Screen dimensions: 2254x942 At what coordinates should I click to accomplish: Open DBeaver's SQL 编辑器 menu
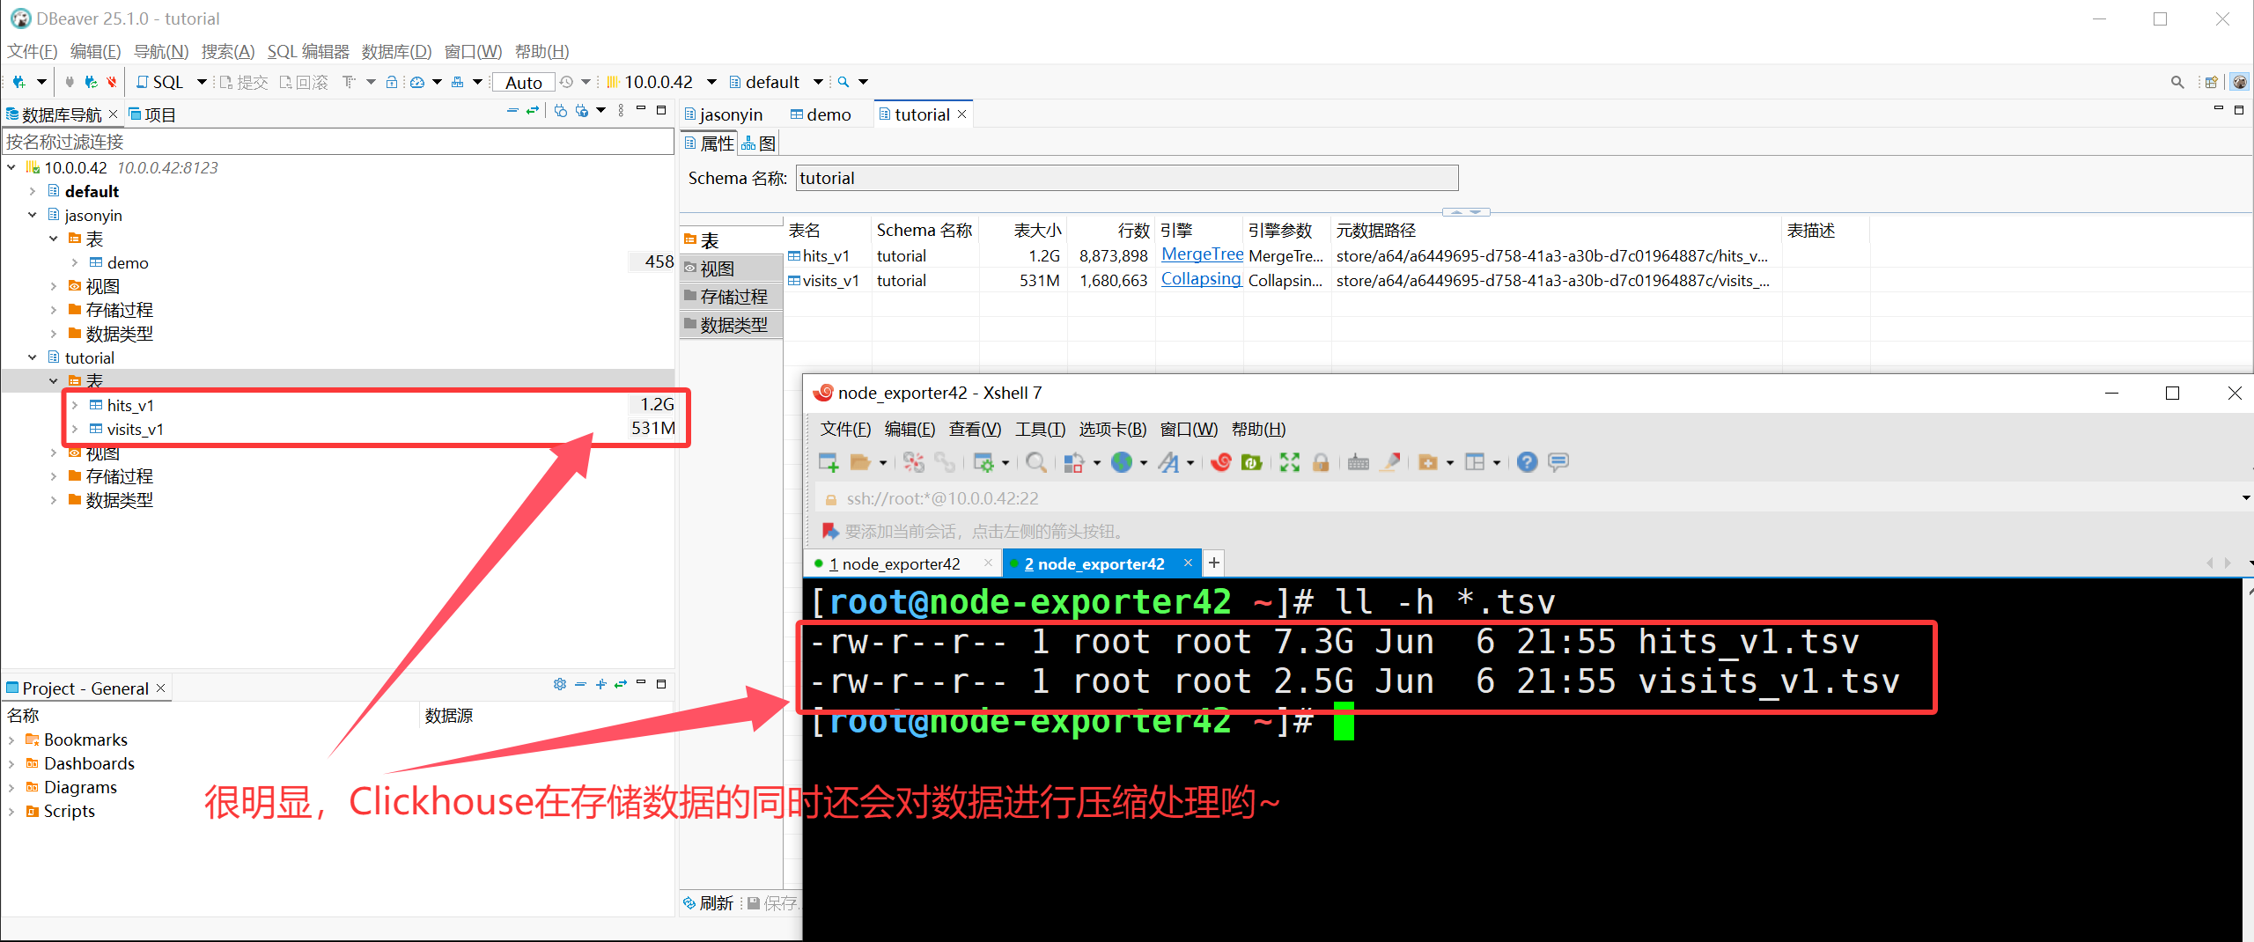pyautogui.click(x=308, y=51)
